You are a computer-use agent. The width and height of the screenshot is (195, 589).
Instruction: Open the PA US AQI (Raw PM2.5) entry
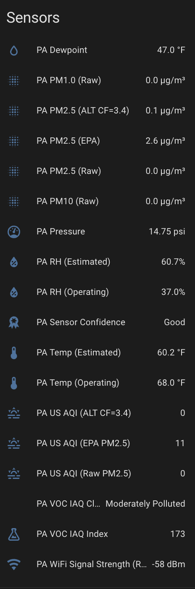point(97,474)
